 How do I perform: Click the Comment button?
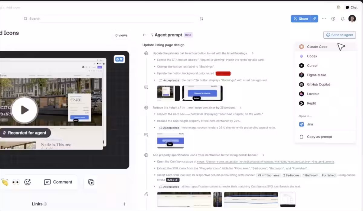point(58,182)
